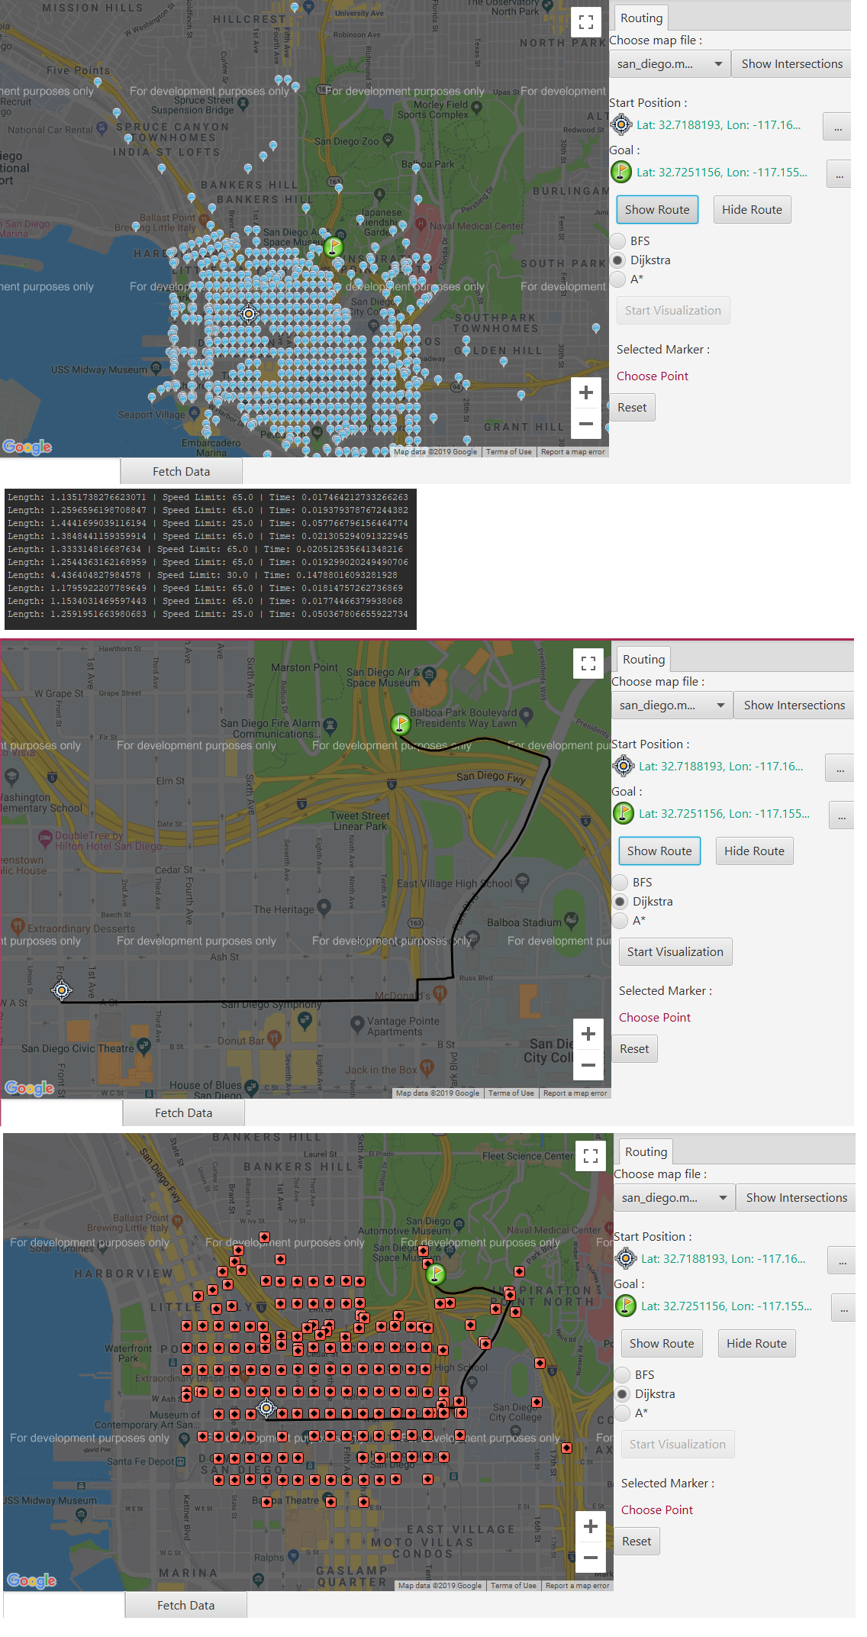Click Hide Route in bottom panel
This screenshot has width=867, height=1637.
(x=756, y=1344)
